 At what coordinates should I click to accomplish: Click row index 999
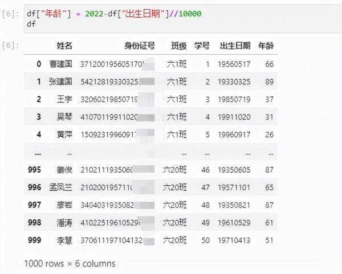pos(34,240)
